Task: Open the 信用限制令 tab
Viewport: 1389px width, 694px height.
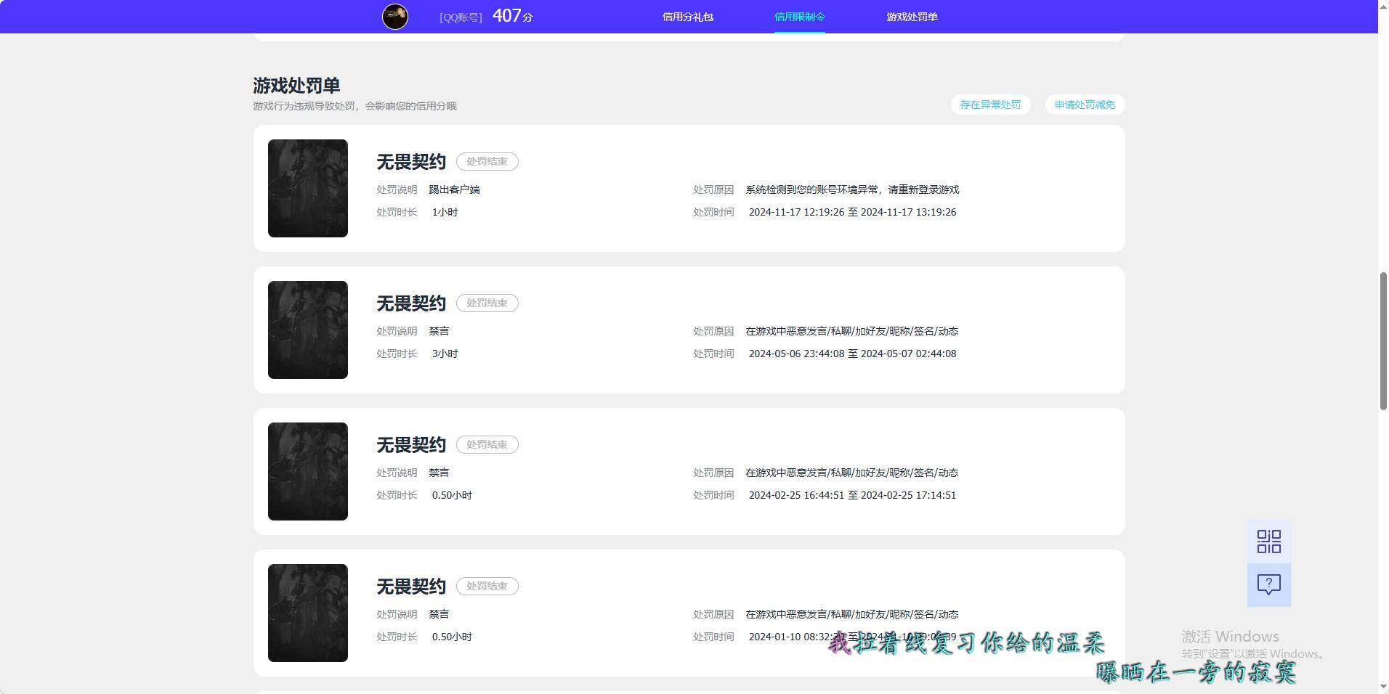Action: coord(799,16)
